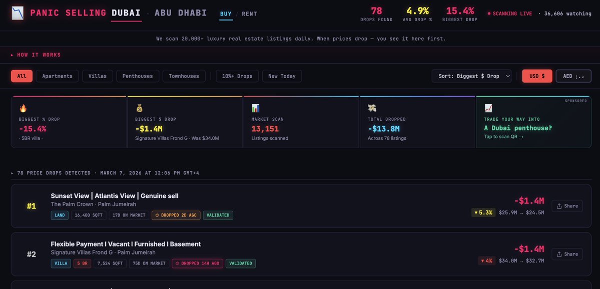Switch to the DUBAI city tab
600x289 pixels.
click(x=126, y=13)
